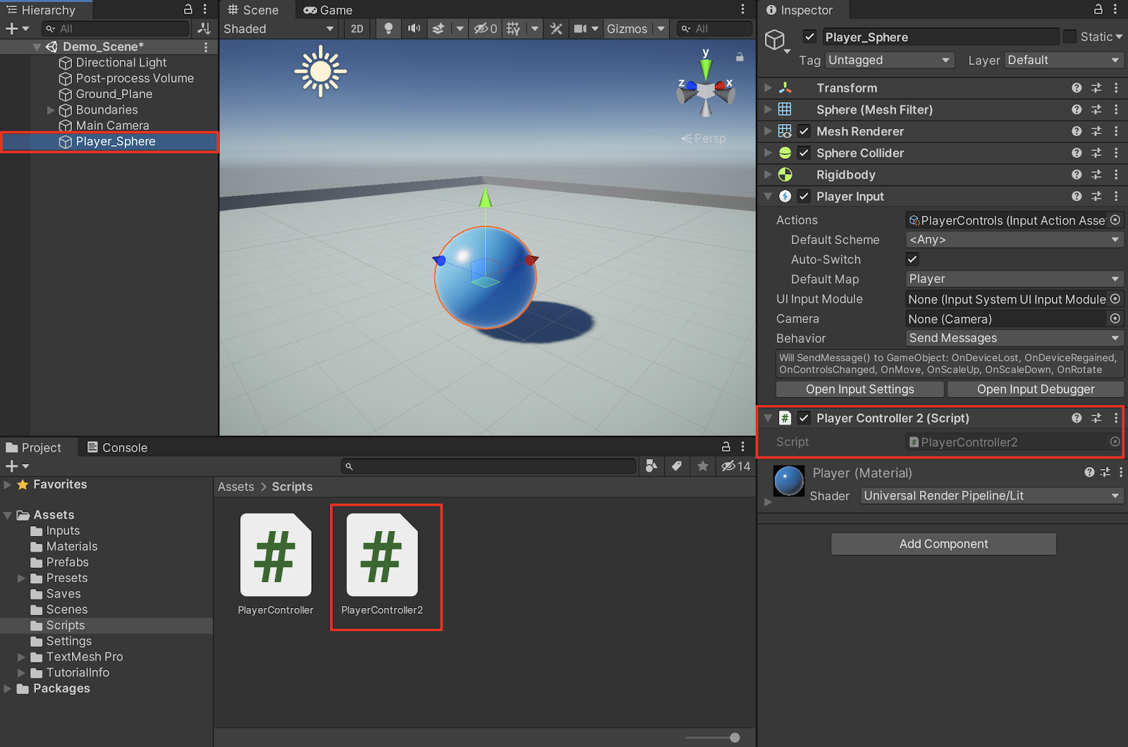Click the Add Component button

click(x=943, y=544)
